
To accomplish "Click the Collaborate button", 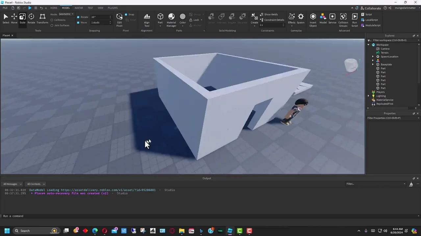I will pyautogui.click(x=371, y=8).
